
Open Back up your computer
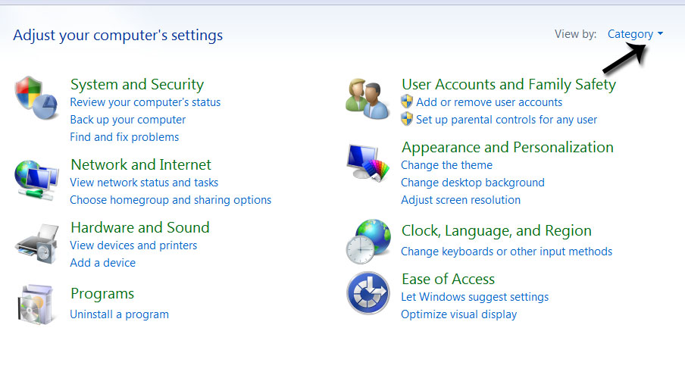(127, 120)
